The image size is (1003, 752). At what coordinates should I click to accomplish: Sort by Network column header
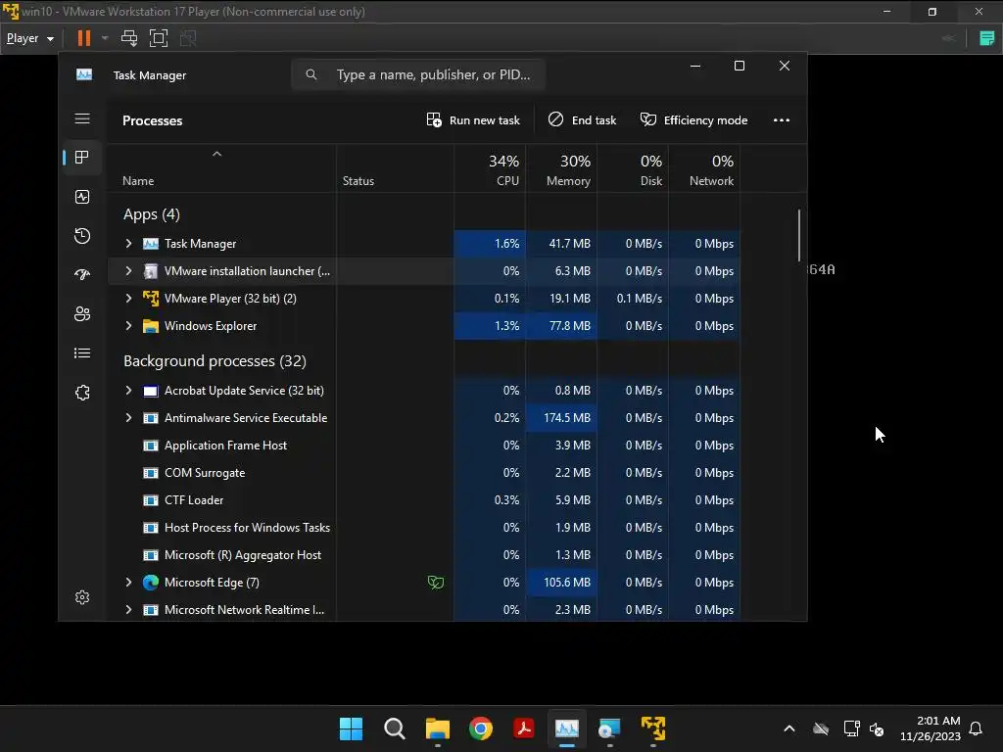click(x=705, y=170)
